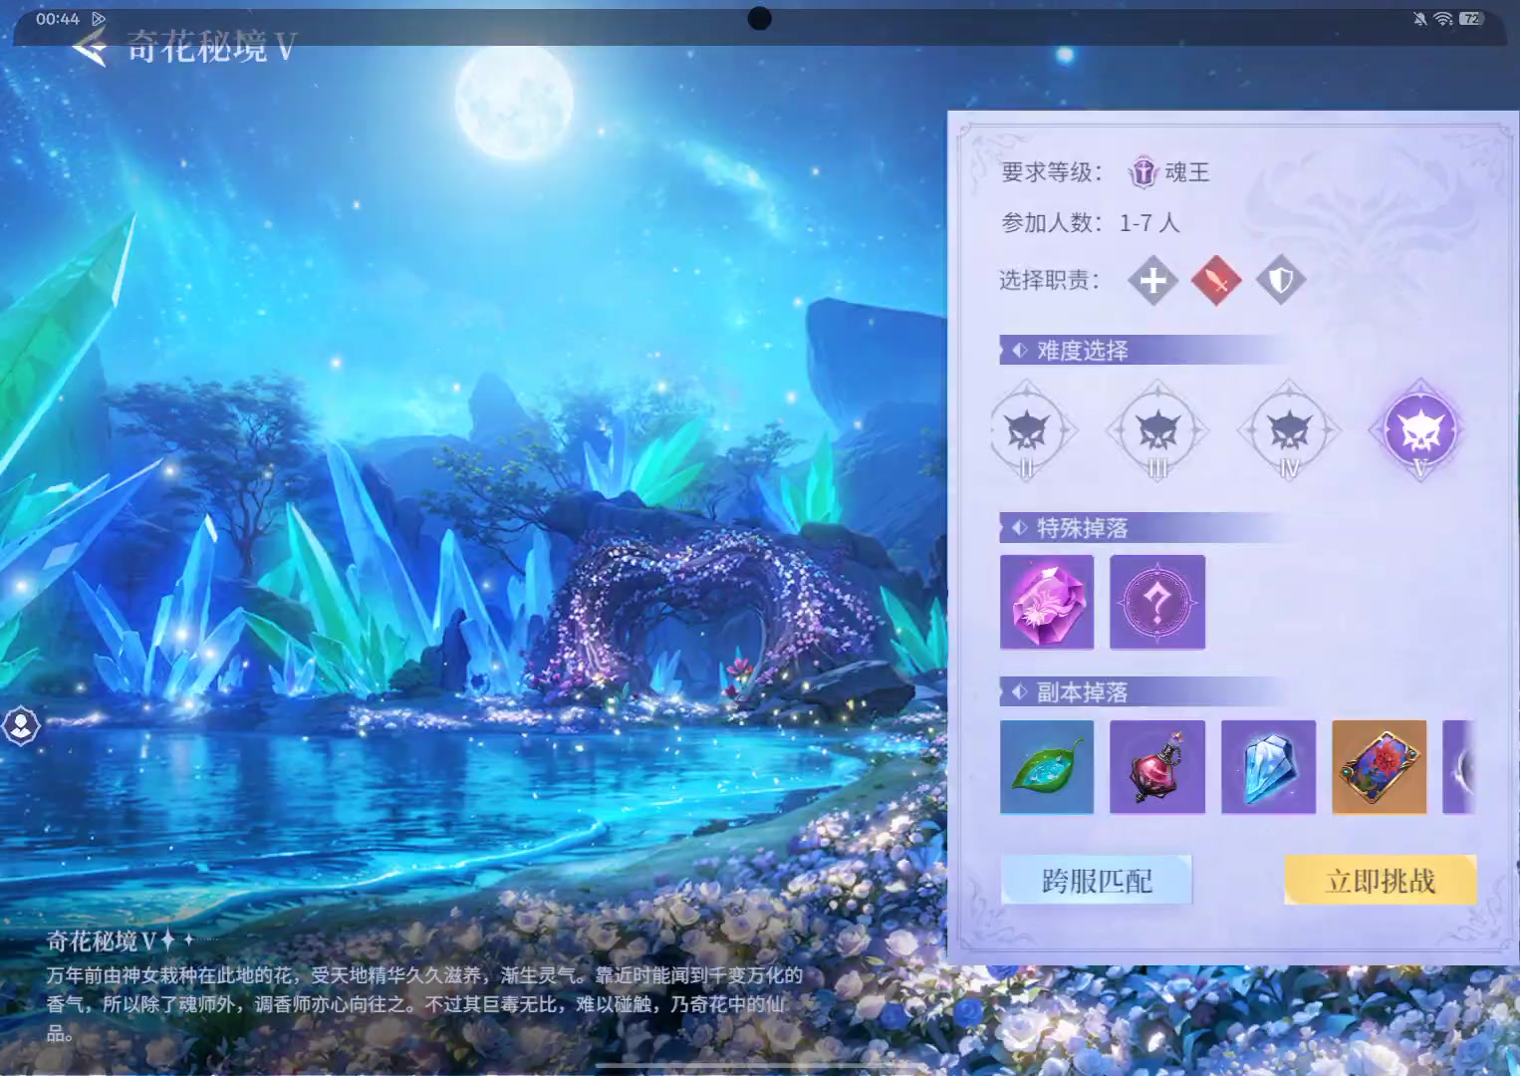Click the muted notification bell icon
This screenshot has width=1520, height=1076.
[x=1419, y=19]
